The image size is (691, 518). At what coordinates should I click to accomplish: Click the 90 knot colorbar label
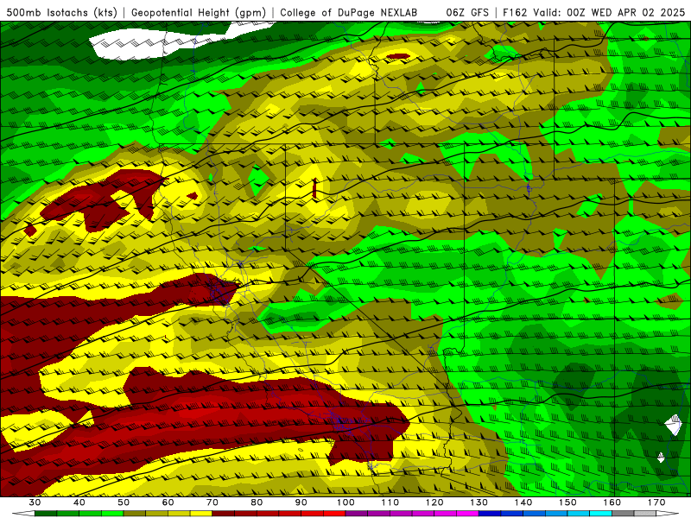(301, 502)
